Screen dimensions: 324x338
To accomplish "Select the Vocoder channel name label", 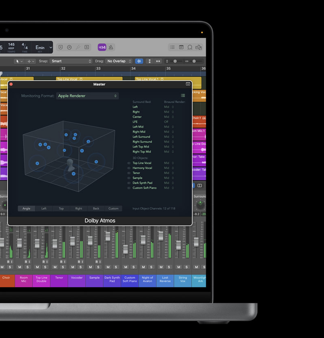I will click(x=77, y=281).
